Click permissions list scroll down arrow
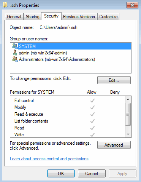Viewport: 141px width, 182px height. click(x=128, y=134)
